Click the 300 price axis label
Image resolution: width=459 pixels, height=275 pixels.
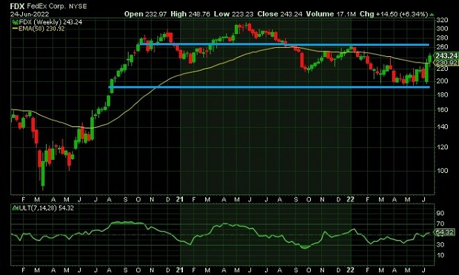click(442, 28)
